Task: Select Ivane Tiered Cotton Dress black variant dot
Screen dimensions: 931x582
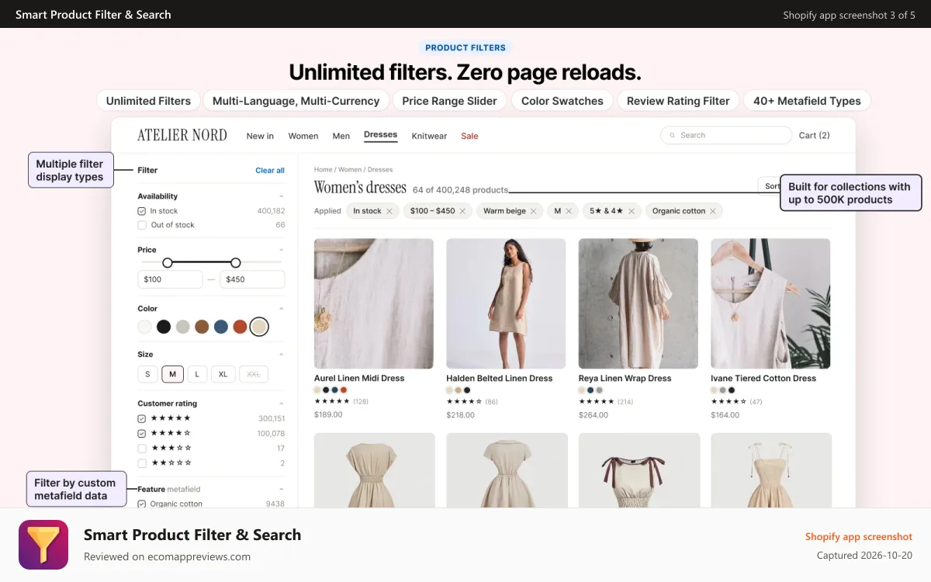Action: 732,390
